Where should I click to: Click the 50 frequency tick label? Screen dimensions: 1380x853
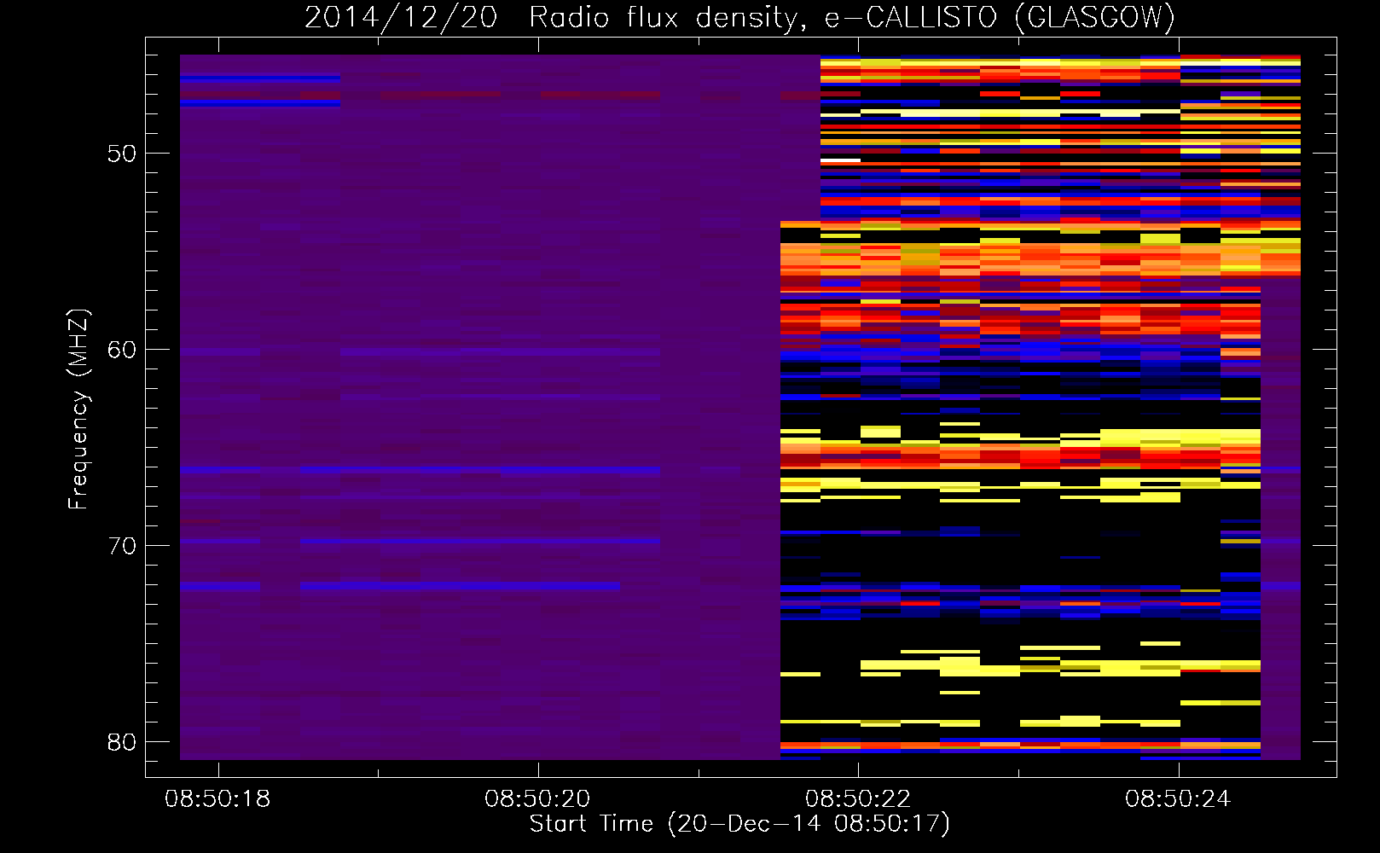(122, 154)
